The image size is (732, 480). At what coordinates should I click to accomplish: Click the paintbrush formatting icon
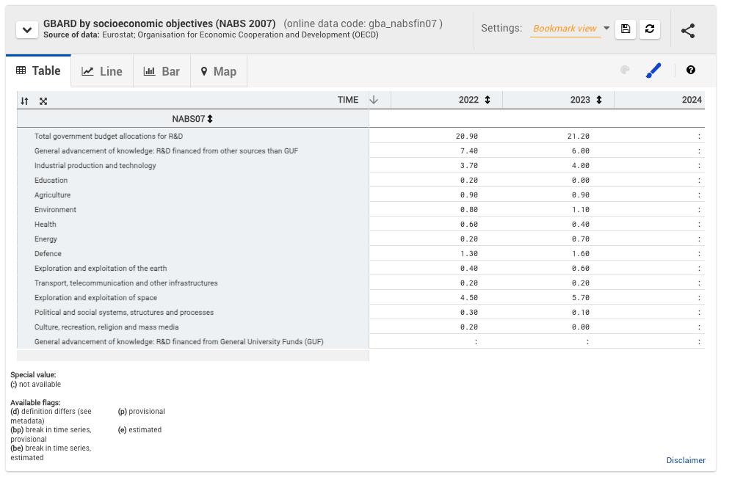pyautogui.click(x=653, y=70)
